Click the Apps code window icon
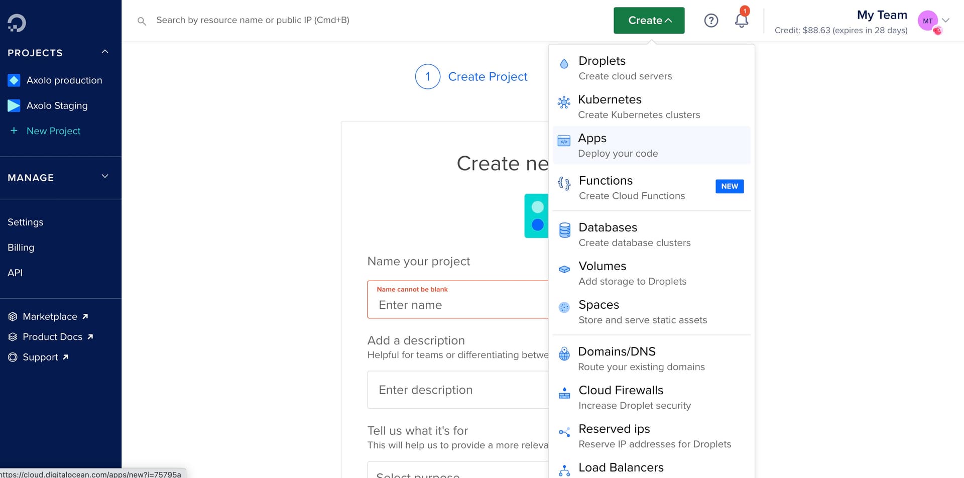 click(x=564, y=141)
